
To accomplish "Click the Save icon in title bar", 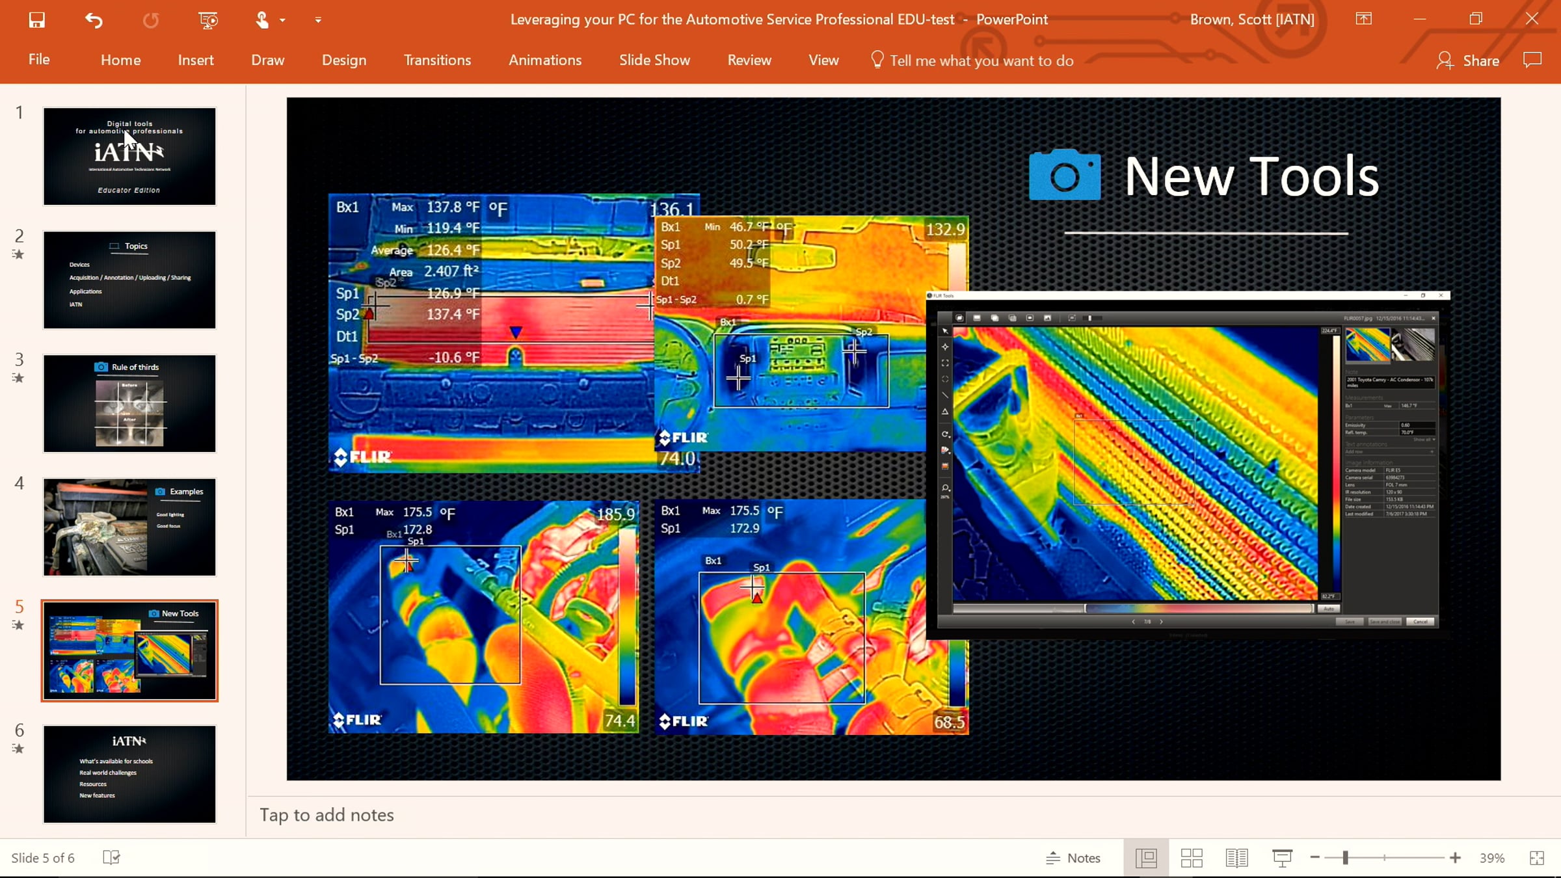I will [37, 20].
